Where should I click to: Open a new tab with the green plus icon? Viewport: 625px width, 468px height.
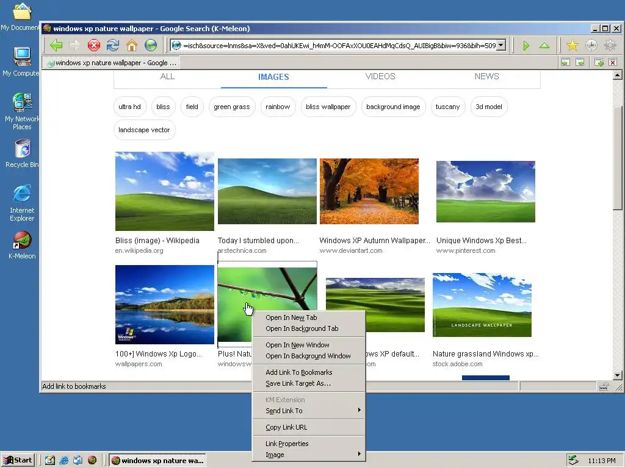[x=599, y=62]
